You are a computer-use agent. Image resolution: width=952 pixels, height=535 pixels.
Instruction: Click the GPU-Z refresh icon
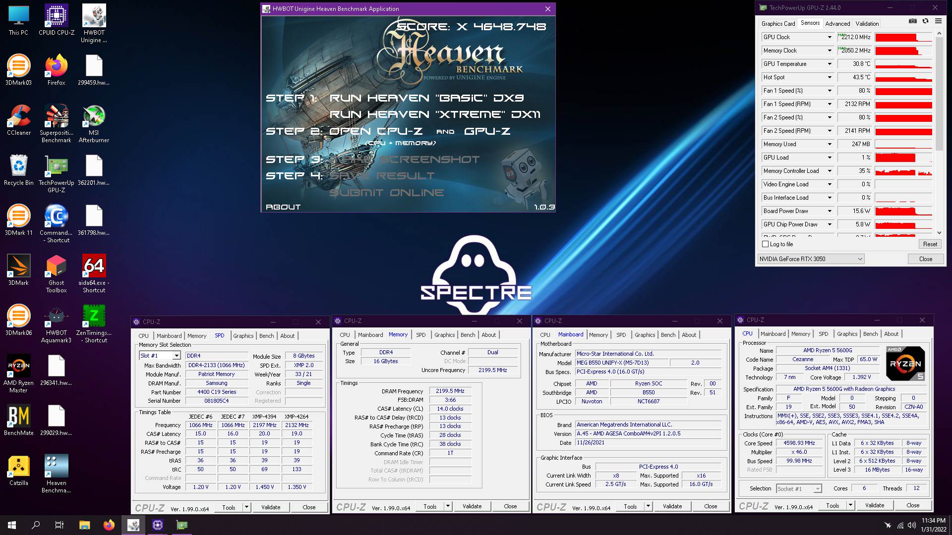click(x=925, y=21)
